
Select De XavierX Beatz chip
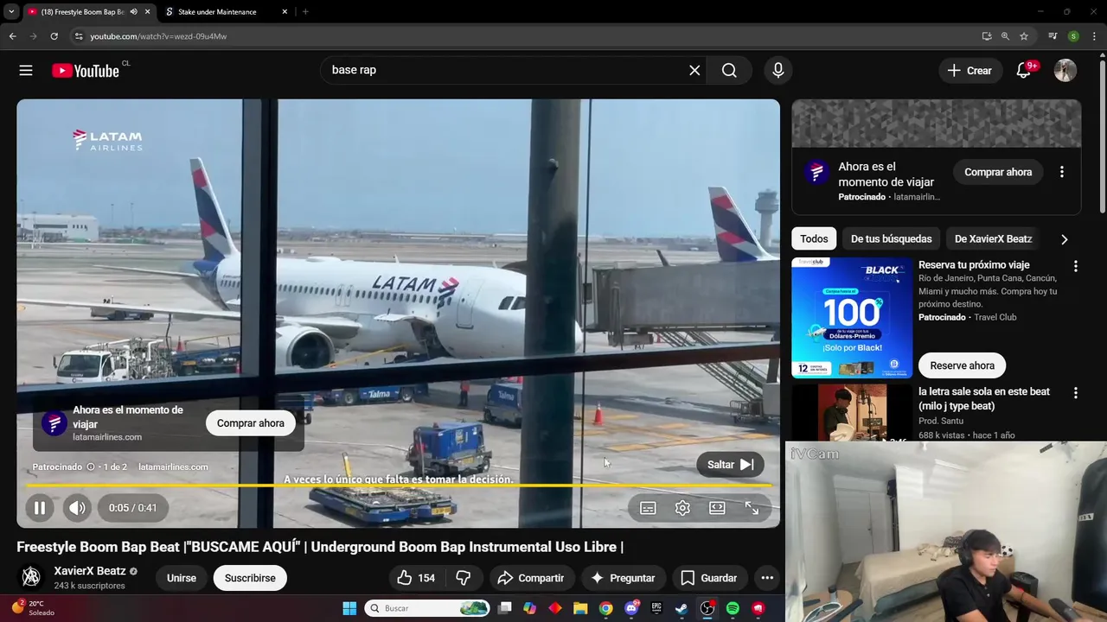point(993,239)
